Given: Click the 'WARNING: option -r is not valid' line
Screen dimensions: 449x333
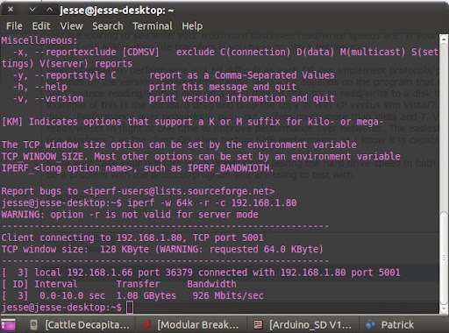Looking at the screenshot, I should click(x=130, y=215).
